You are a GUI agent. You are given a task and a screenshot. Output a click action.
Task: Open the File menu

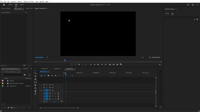click(x=1, y=2)
